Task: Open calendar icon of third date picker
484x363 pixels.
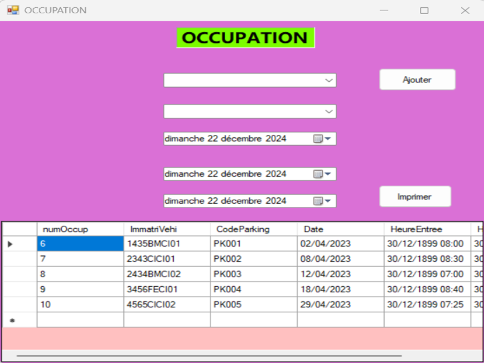Action: (x=322, y=201)
